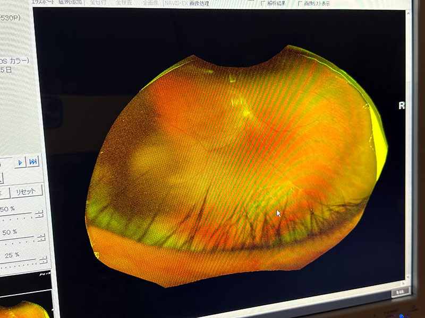Image resolution: width=425 pixels, height=318 pixels.
Task: Enable the 画像リスト表示 checkbox
Action: [300, 4]
